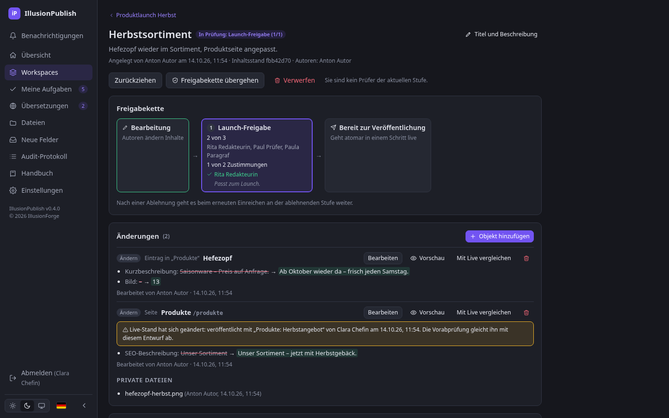Image resolution: width=669 pixels, height=418 pixels.
Task: Collapse the sidebar with chevron
Action: pyautogui.click(x=84, y=405)
